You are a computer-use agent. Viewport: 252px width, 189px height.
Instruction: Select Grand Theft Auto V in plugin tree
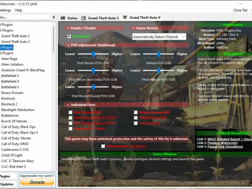15,42
